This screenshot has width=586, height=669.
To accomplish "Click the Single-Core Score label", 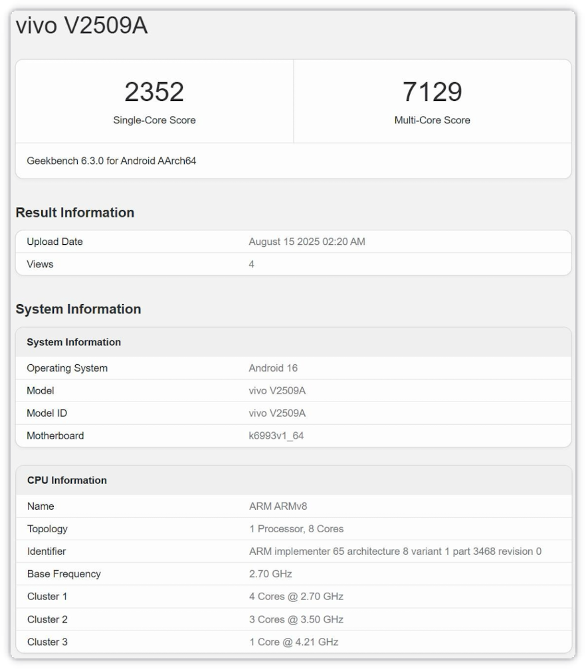I will click(154, 120).
